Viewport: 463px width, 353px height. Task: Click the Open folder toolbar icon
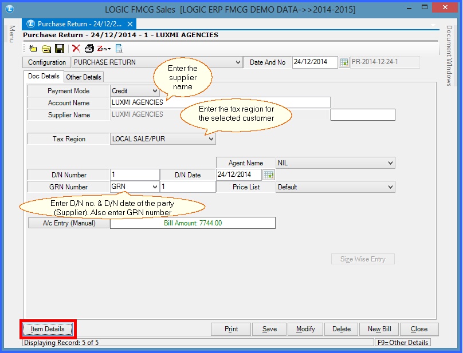pyautogui.click(x=46, y=49)
